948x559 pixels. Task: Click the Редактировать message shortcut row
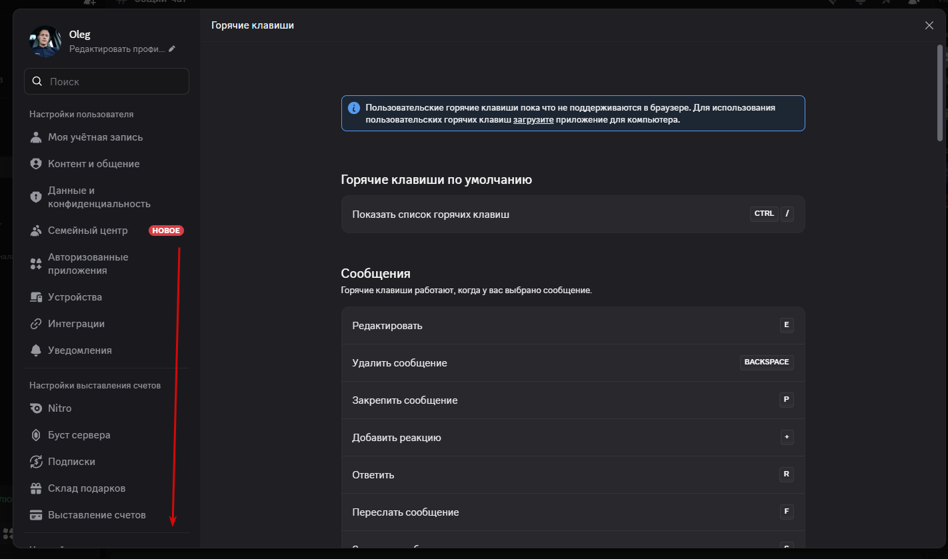(x=573, y=326)
